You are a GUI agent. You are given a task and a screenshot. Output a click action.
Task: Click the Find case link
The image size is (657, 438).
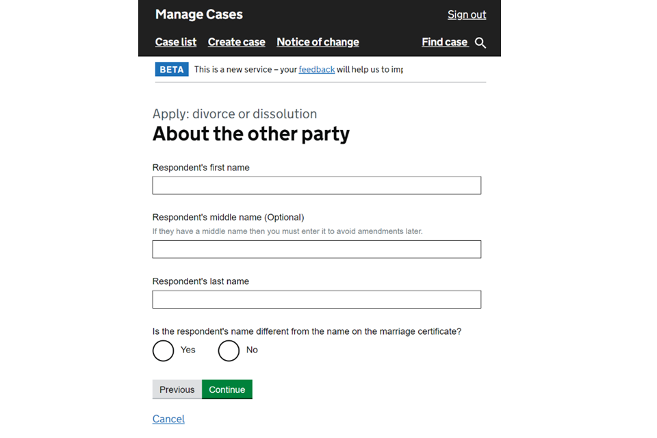(444, 42)
